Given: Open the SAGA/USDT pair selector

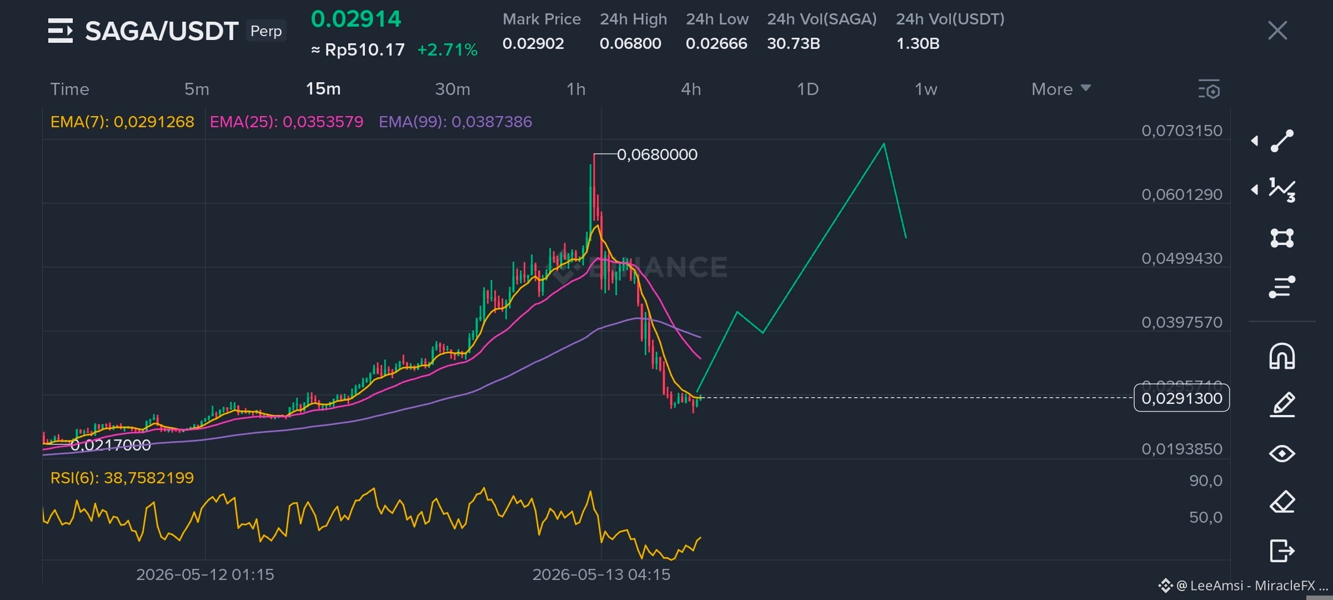Looking at the screenshot, I should 162,31.
